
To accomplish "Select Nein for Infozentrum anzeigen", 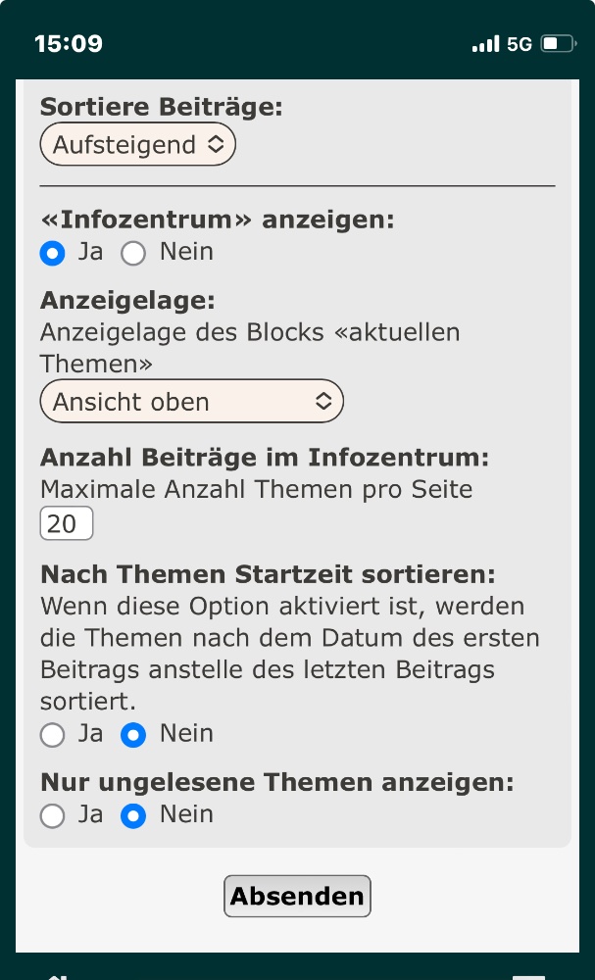I will [x=132, y=253].
